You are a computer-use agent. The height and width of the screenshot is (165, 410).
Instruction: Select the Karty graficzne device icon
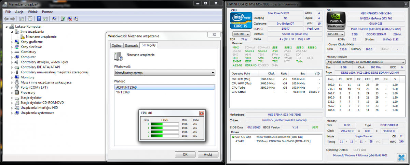(x=17, y=42)
